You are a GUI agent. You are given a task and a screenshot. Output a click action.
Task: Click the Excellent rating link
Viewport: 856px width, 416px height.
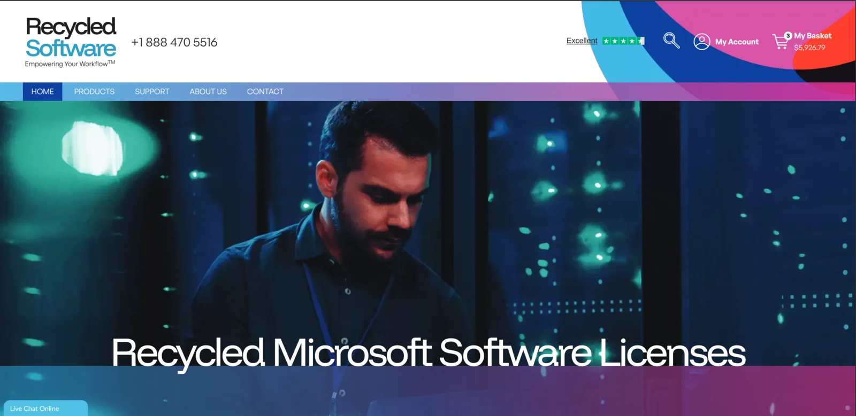pos(582,41)
